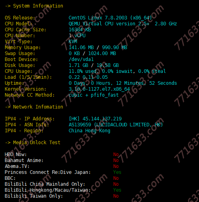Click the IP address 45.144.137.219
Viewport: 199px width, 202px height.
click(102, 119)
